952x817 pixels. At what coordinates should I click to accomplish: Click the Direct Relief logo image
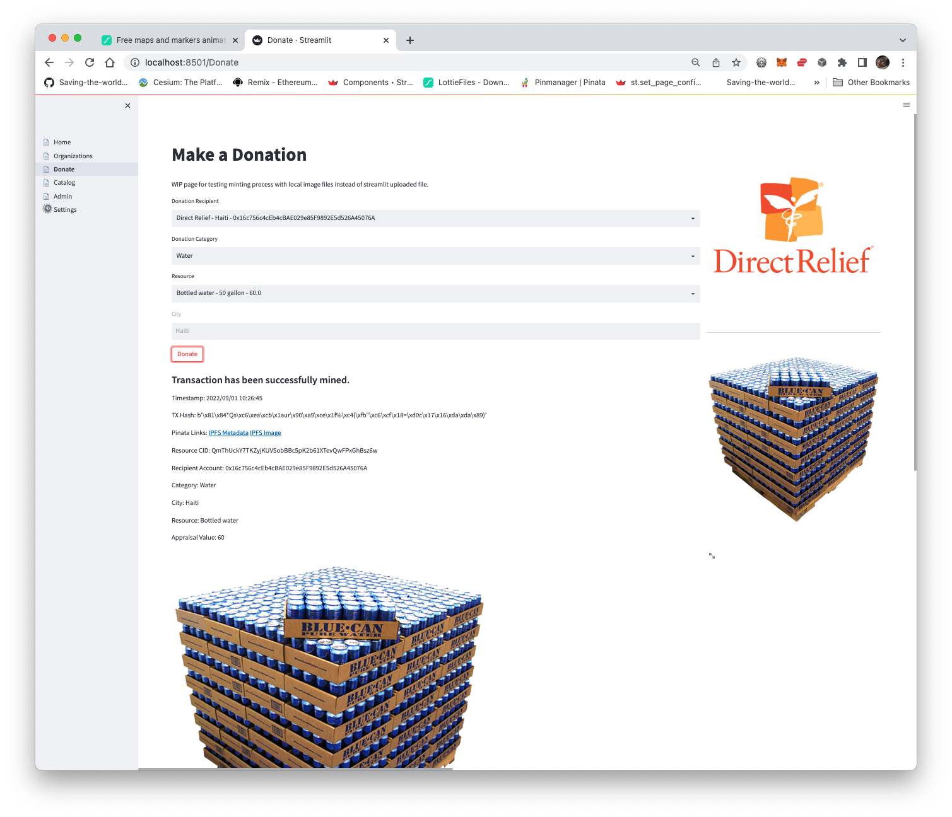coord(793,226)
